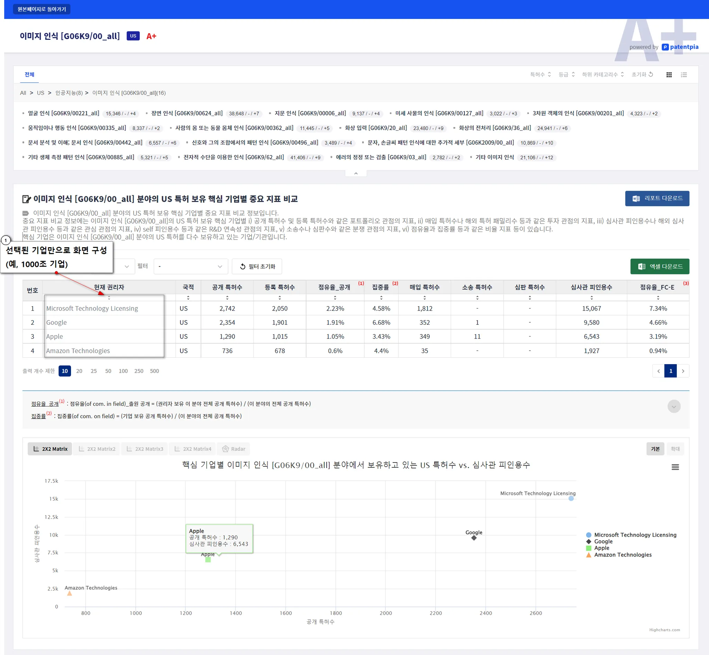This screenshot has height=655, width=709.
Task: Switch to list view icon
Action: coord(684,75)
